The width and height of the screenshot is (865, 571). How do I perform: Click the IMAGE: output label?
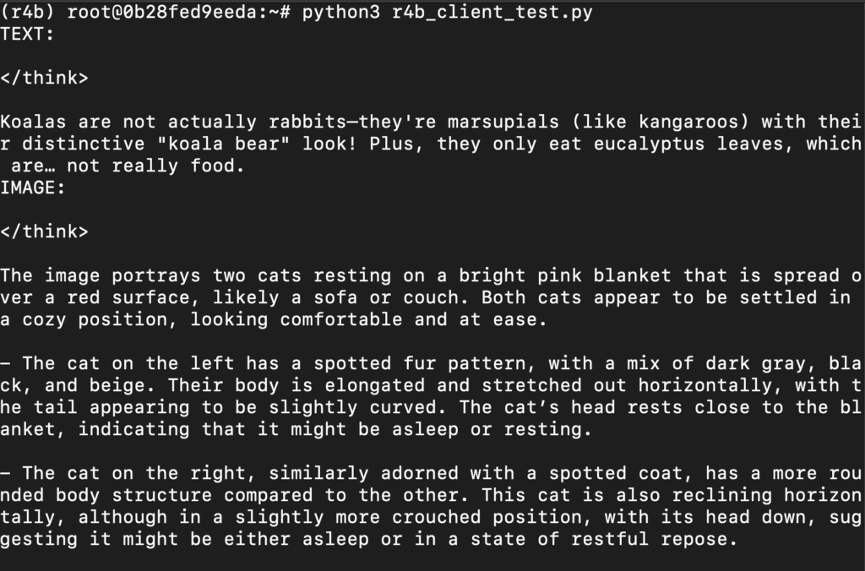tap(33, 188)
